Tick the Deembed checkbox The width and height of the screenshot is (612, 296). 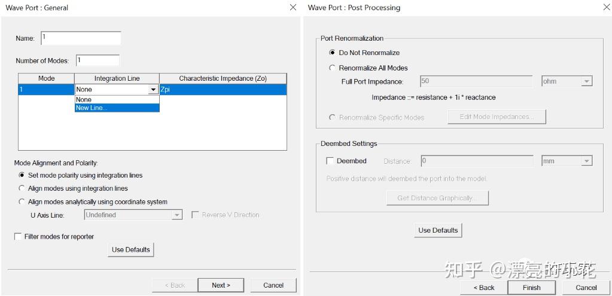click(x=330, y=161)
